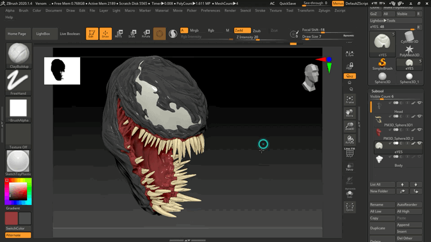Click the Rename button
This screenshot has height=242, width=431.
[x=383, y=205]
